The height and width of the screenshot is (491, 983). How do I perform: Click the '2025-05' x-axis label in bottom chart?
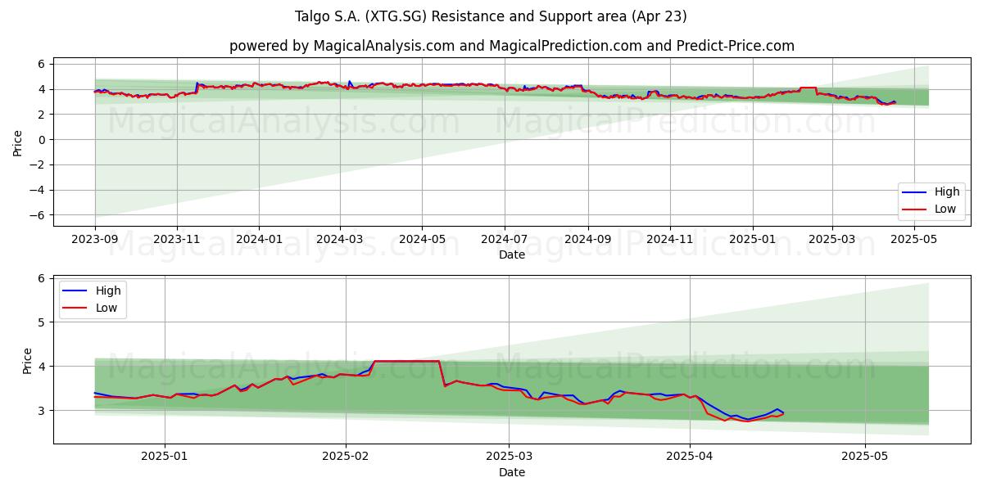coord(865,457)
